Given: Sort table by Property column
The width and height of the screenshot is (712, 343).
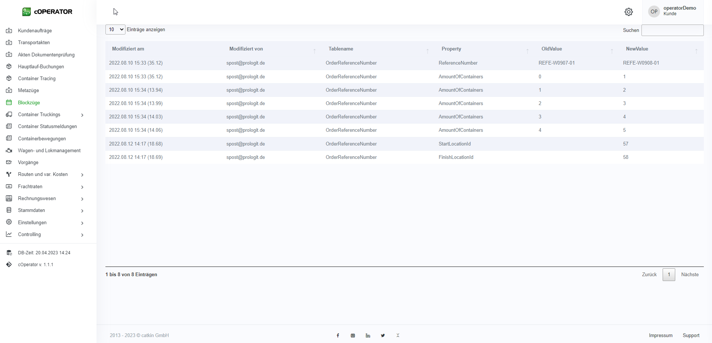Looking at the screenshot, I should tap(451, 49).
